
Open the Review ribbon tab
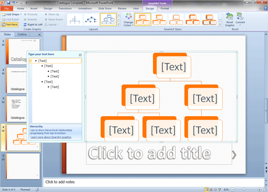(x=122, y=8)
